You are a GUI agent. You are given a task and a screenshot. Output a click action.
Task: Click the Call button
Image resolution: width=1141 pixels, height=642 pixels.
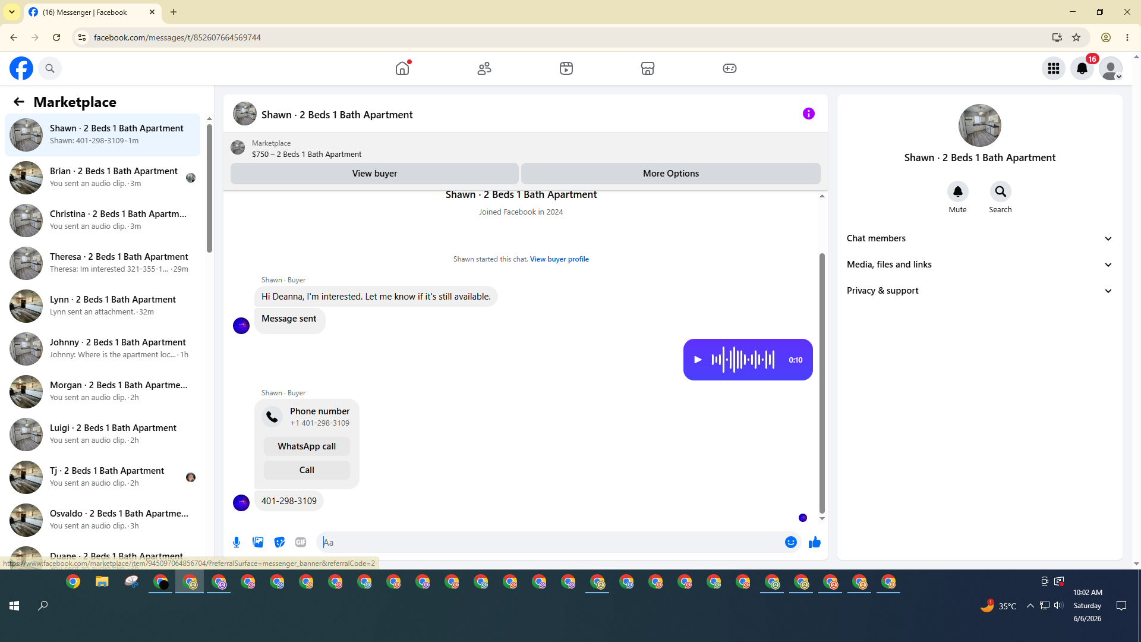pos(307,470)
